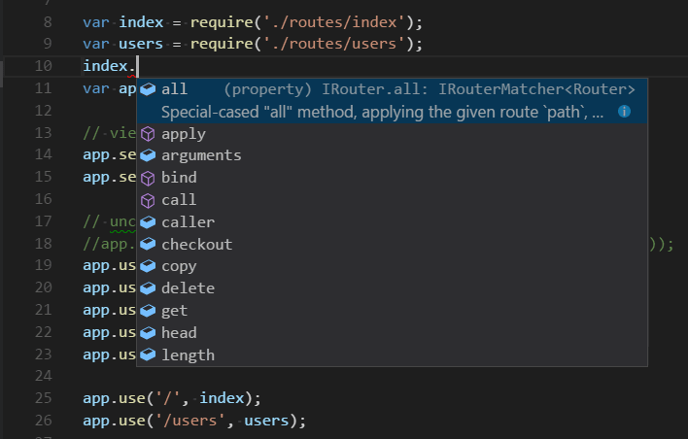The height and width of the screenshot is (439, 688).
Task: Choose 'delete' from the suggestion list
Action: 188,288
